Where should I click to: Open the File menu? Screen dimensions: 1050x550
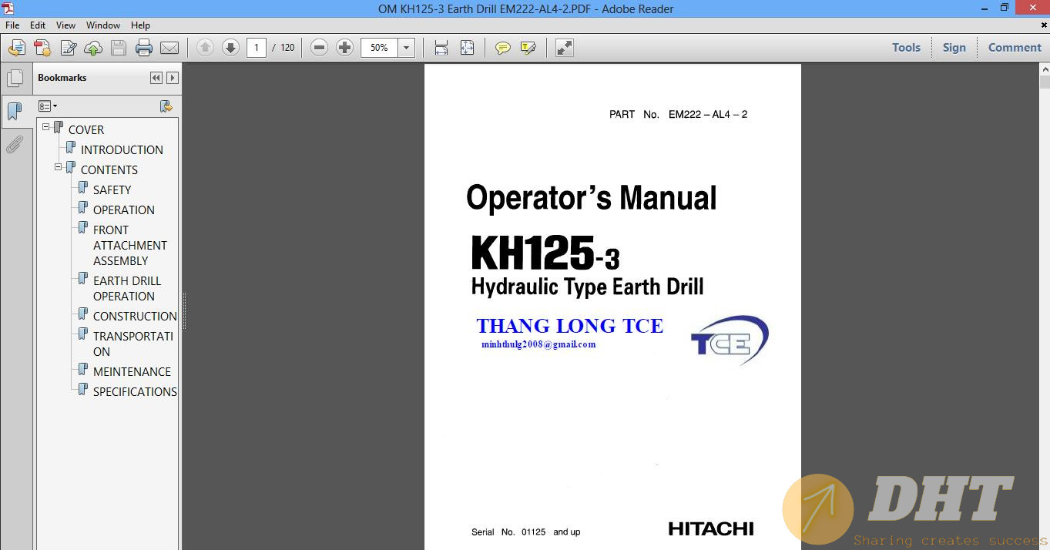12,25
